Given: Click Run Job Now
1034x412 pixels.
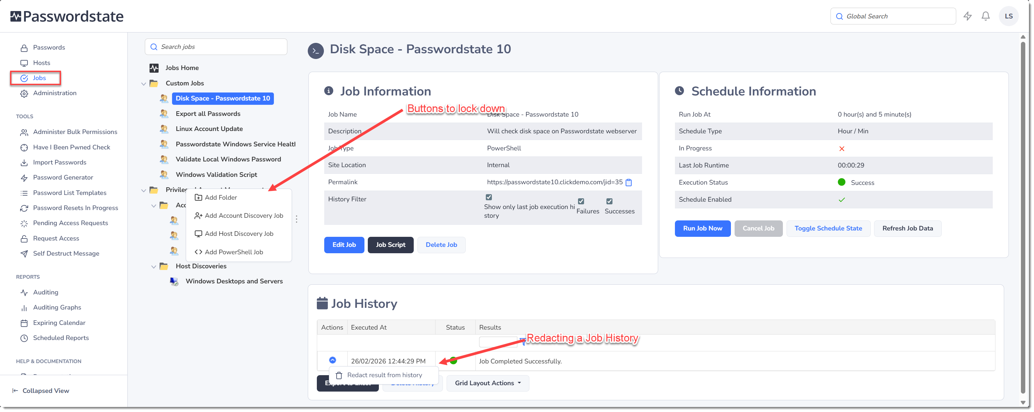Looking at the screenshot, I should click(x=702, y=229).
